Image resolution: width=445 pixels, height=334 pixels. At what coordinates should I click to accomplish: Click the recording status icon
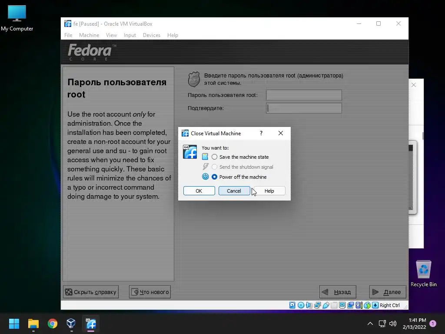[x=351, y=305]
